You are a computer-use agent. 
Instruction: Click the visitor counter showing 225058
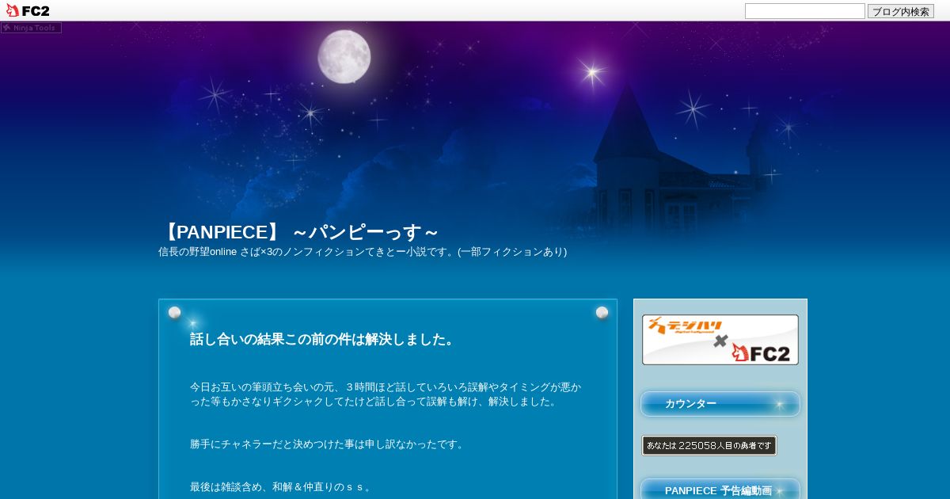coord(709,445)
